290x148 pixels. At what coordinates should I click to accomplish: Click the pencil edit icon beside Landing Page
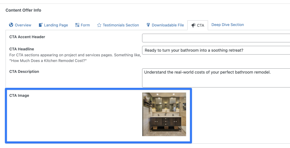pos(40,25)
